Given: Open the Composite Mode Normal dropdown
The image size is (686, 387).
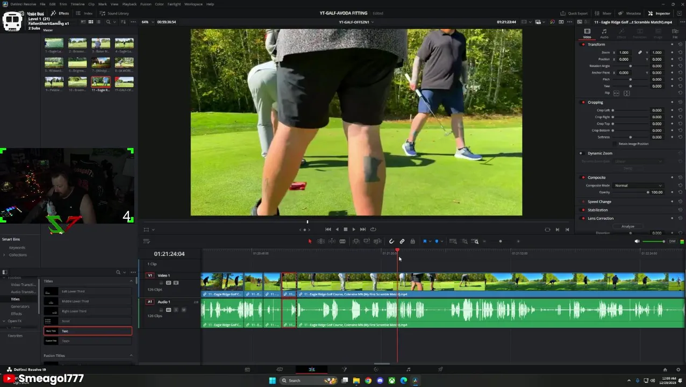Looking at the screenshot, I should tap(639, 185).
